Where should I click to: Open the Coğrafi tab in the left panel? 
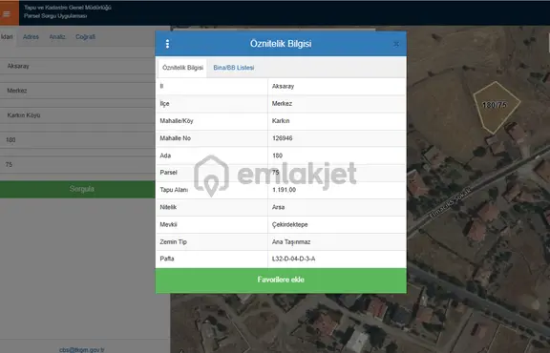click(x=85, y=37)
